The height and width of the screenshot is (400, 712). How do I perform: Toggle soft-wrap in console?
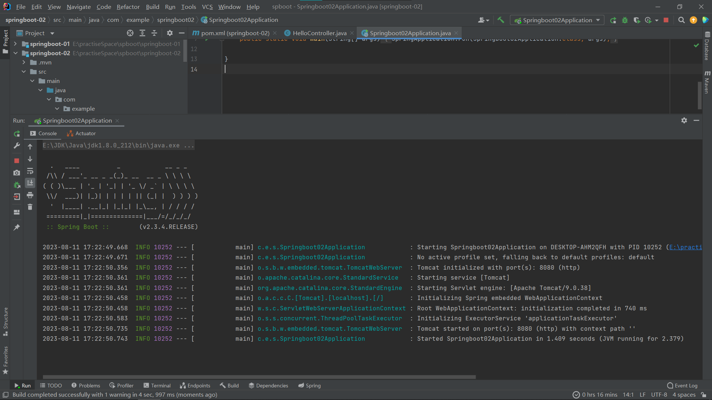[30, 171]
